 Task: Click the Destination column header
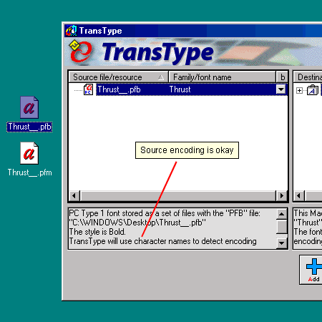click(308, 77)
